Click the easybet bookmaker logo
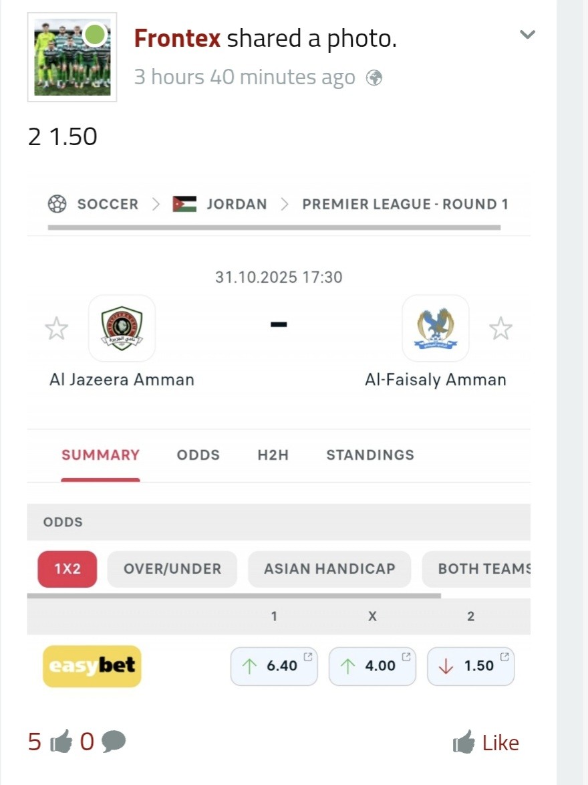Screen dimensions: 588x785 [x=92, y=666]
